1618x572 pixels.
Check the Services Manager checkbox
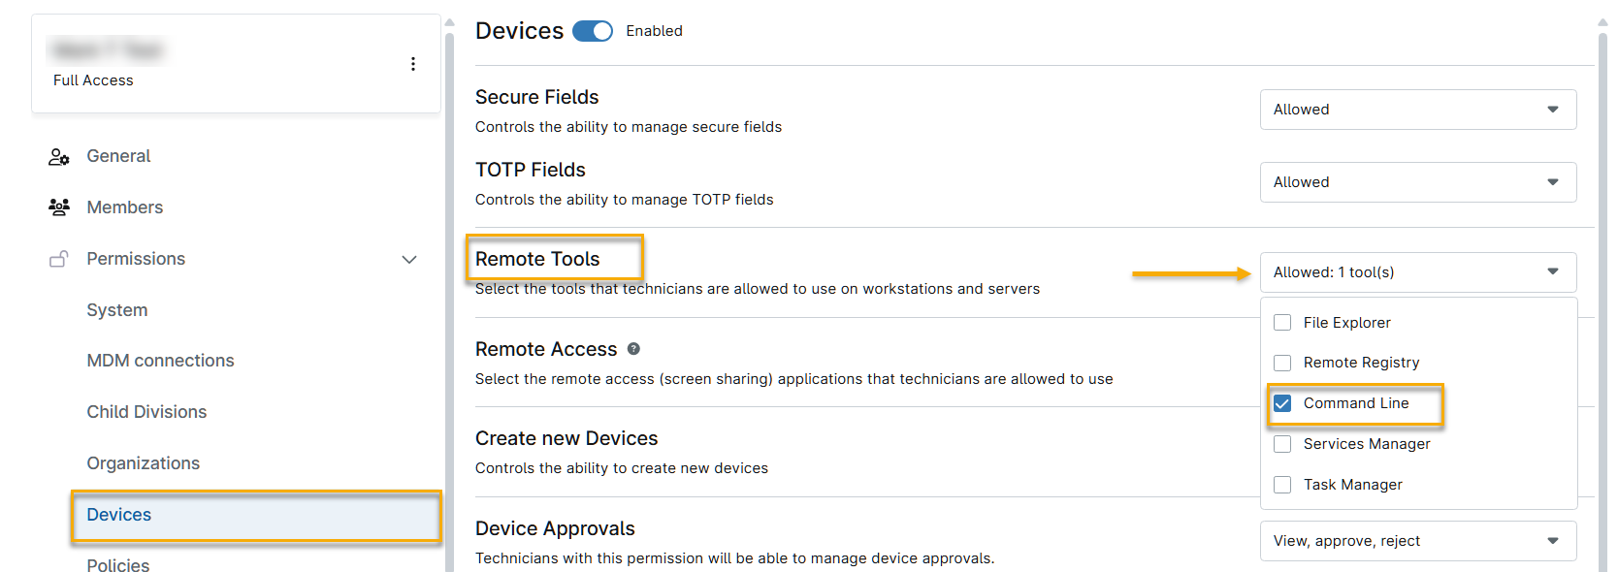tap(1282, 444)
